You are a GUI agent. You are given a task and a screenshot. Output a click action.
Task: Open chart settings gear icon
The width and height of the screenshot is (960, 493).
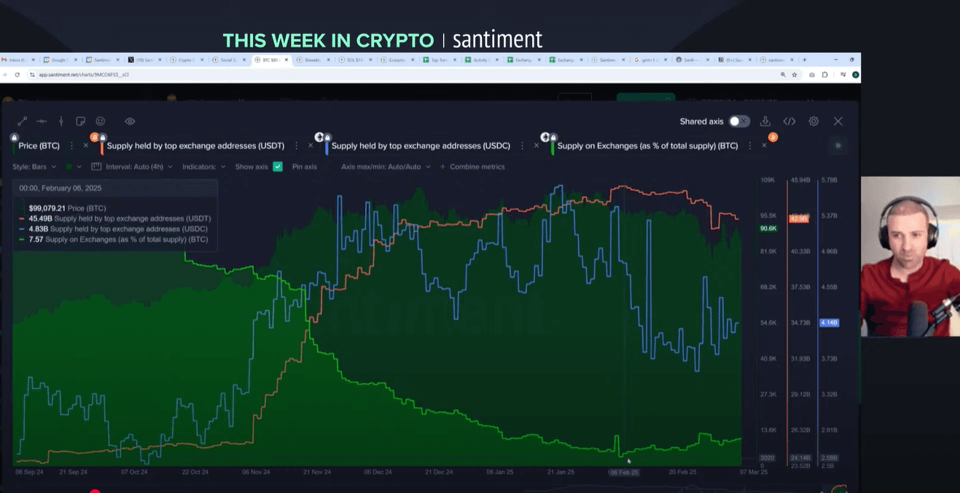813,122
